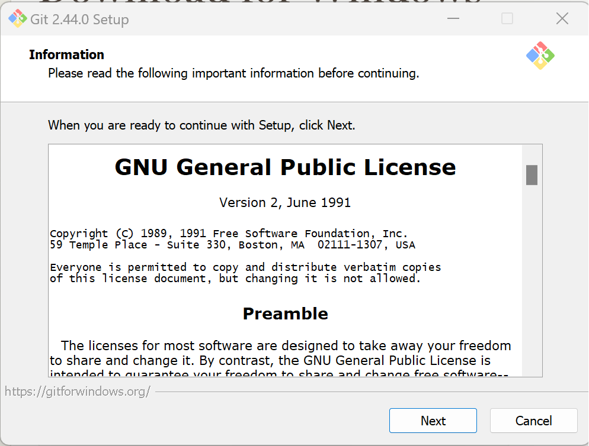
Task: Minimize the Git Setup window
Action: tap(453, 18)
